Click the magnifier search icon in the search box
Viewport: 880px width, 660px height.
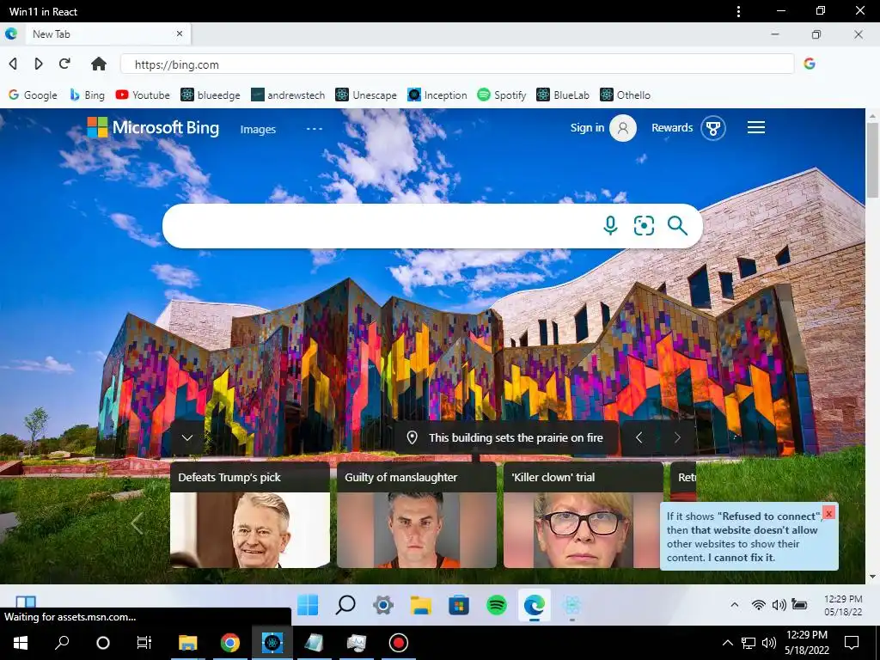(x=677, y=226)
